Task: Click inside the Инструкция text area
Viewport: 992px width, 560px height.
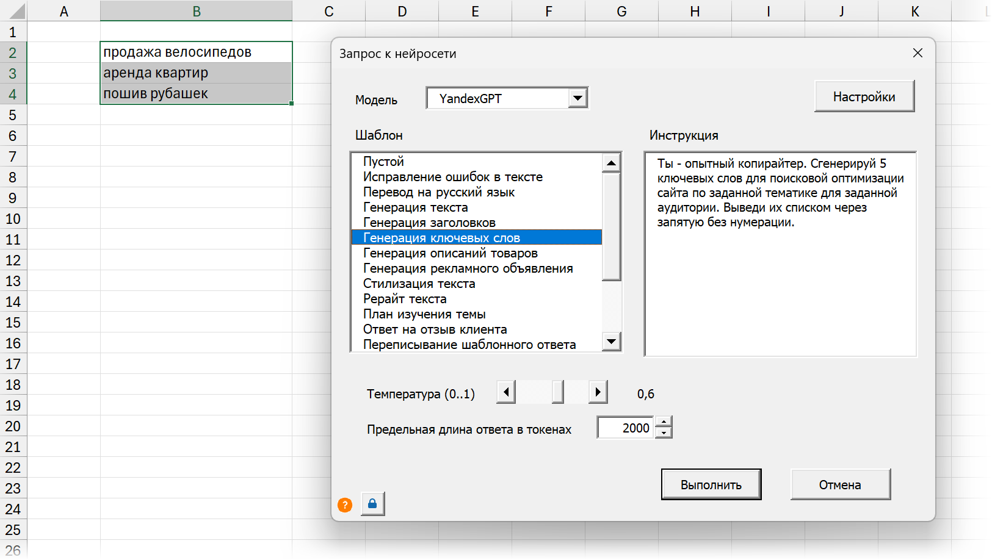Action: coord(780,287)
